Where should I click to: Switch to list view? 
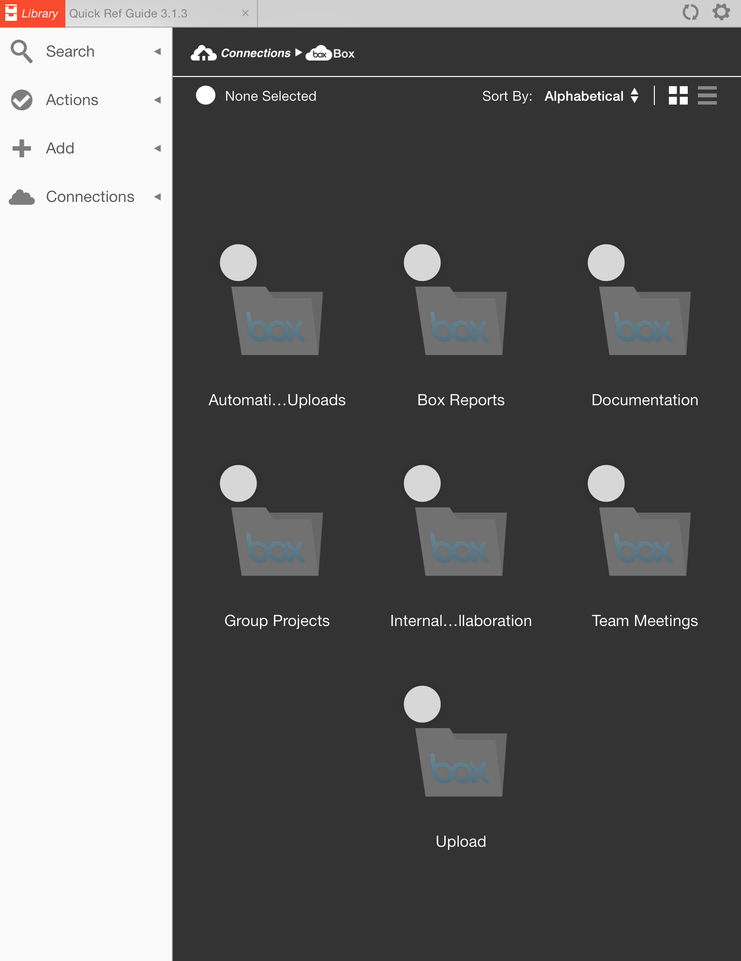(x=707, y=95)
